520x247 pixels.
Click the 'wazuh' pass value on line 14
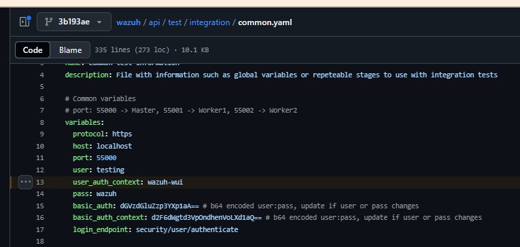coord(107,193)
